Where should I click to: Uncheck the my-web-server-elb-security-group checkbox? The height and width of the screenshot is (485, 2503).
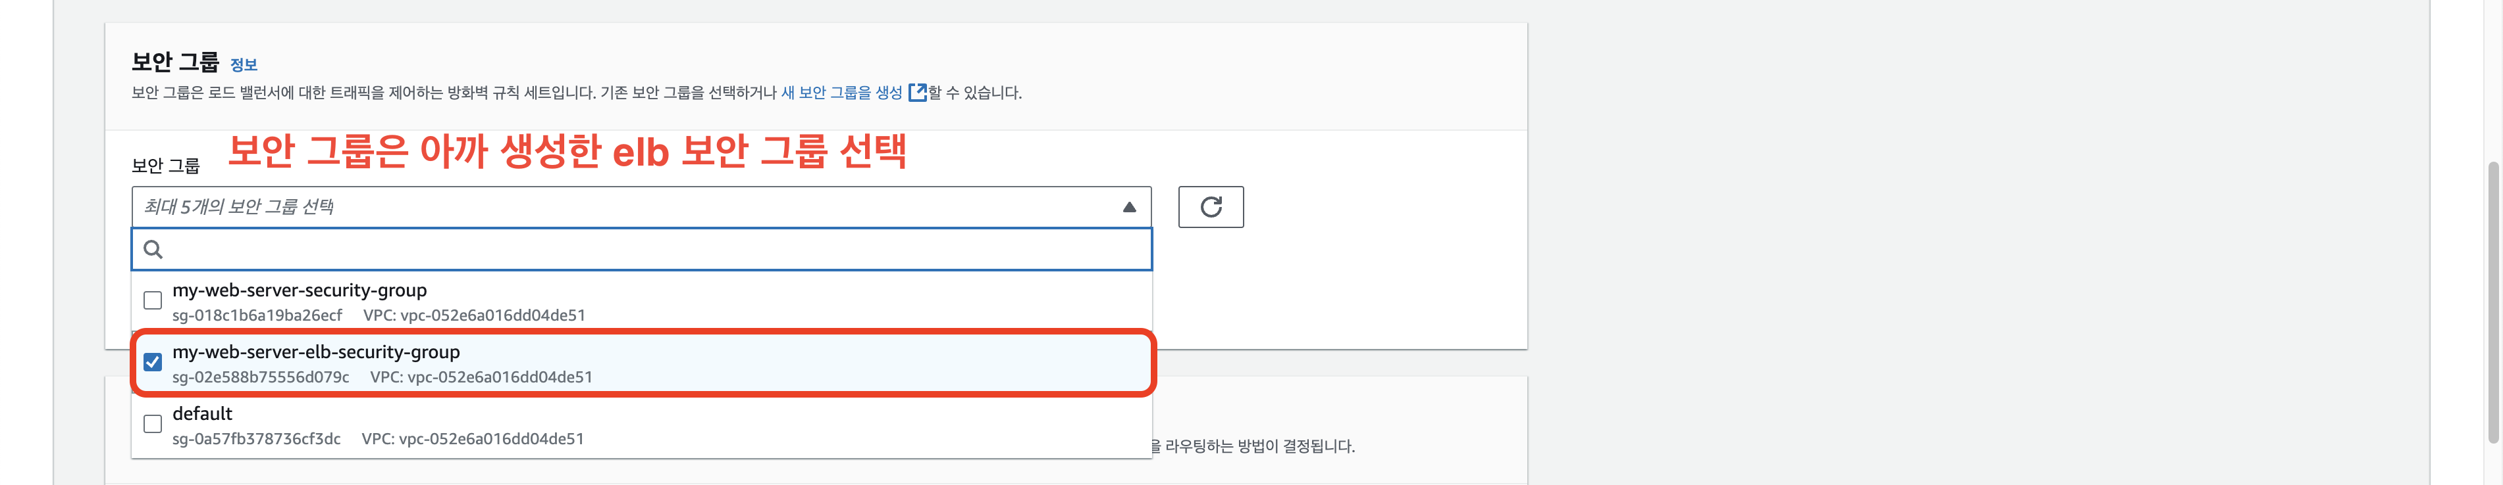tap(153, 363)
